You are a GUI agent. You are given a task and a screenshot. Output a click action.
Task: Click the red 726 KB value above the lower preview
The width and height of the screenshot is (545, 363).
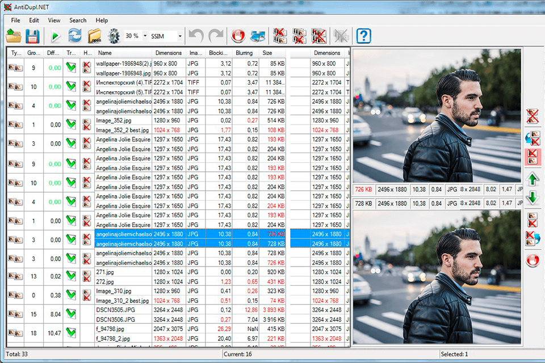(363, 189)
